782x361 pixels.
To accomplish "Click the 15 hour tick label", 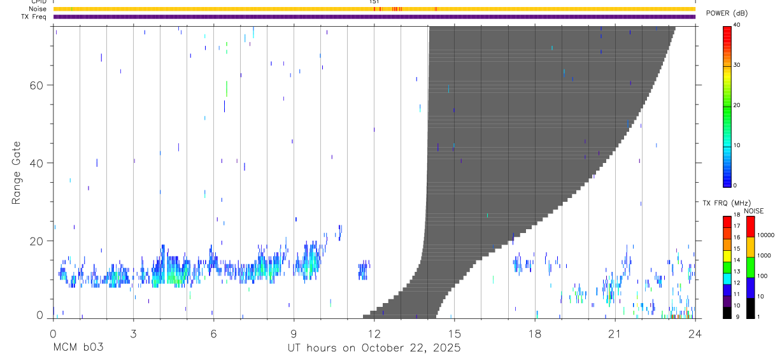I will [454, 333].
